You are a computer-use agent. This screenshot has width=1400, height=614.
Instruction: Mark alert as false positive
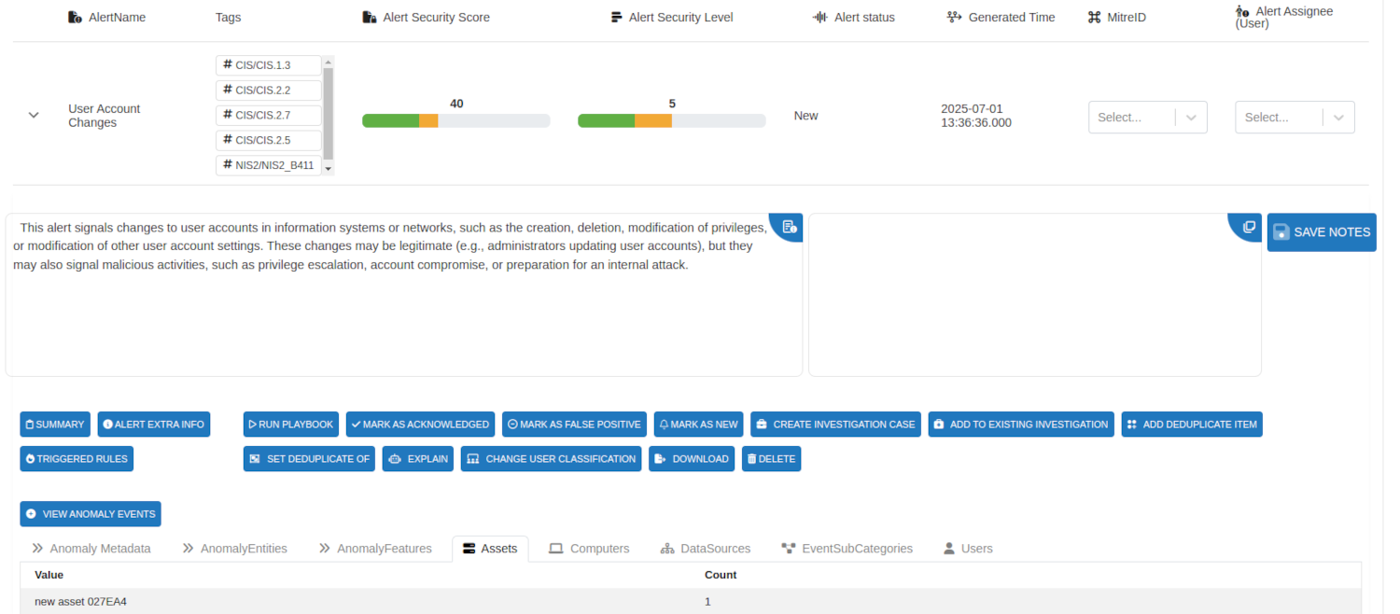coord(574,425)
